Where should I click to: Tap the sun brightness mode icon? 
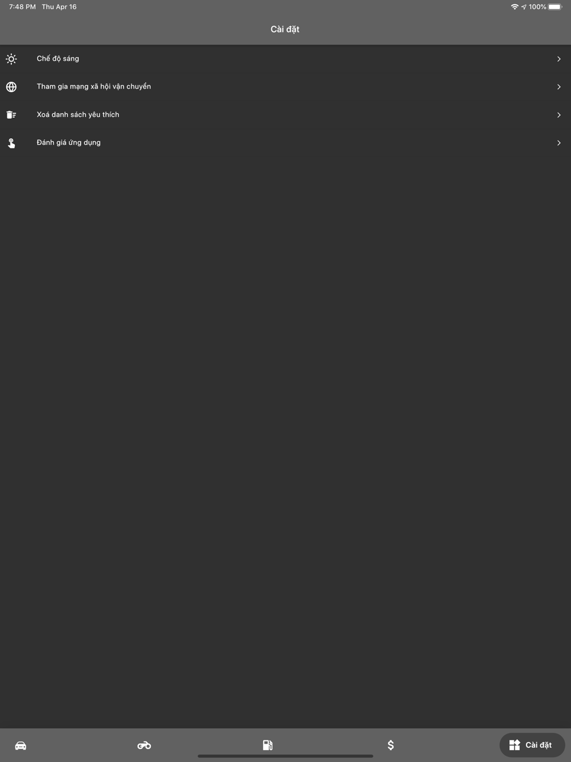pos(11,59)
